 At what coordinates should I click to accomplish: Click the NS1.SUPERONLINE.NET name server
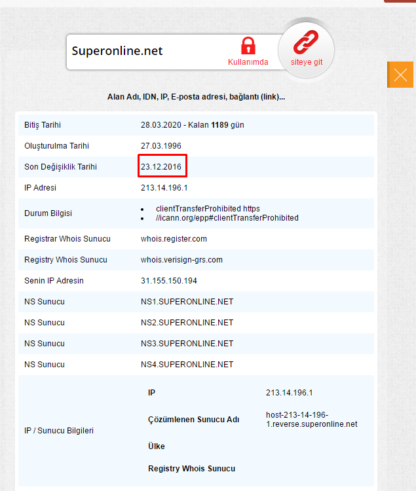187,302
